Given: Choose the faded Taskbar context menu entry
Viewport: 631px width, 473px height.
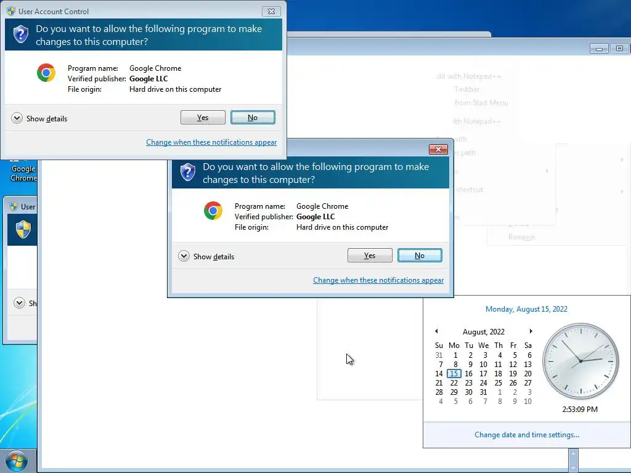Looking at the screenshot, I should 467,89.
